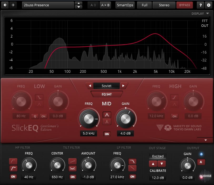Image resolution: width=214 pixels, height=185 pixels.
Task: Step out stage mode up
Action: 153,164
